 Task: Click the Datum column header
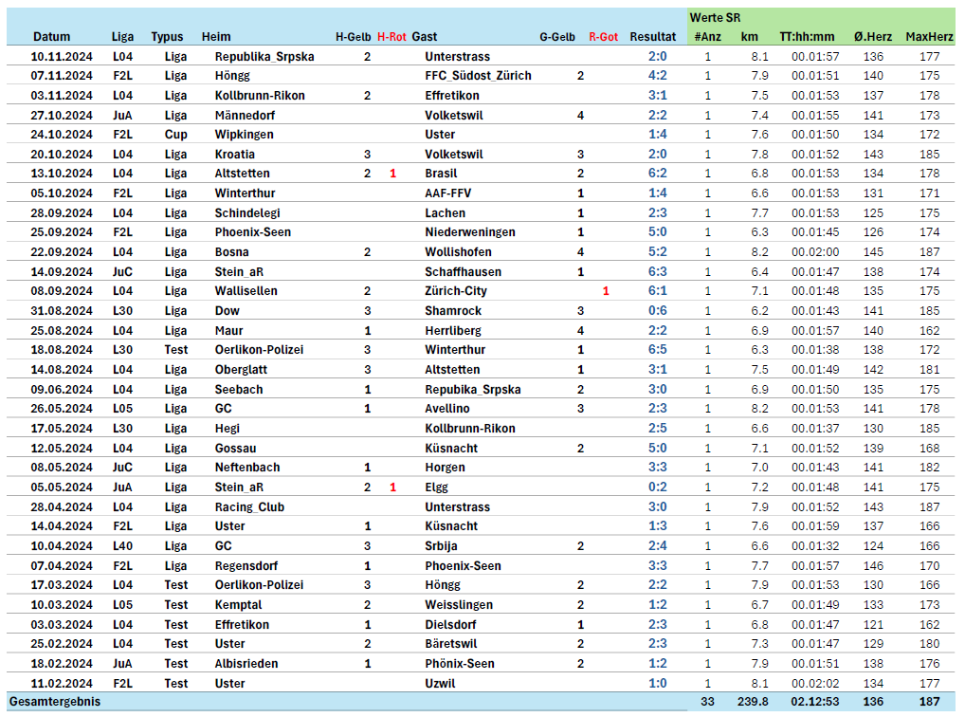tap(51, 37)
